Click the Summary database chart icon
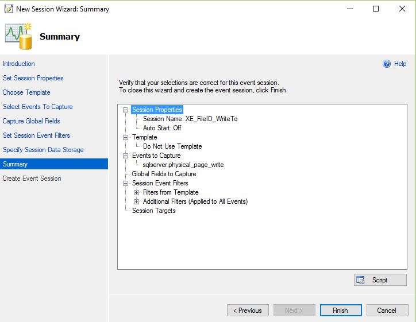Screen dimensions: 416x322 pos(18,36)
